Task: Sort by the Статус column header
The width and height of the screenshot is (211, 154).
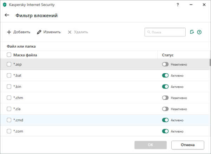Action: [168, 55]
